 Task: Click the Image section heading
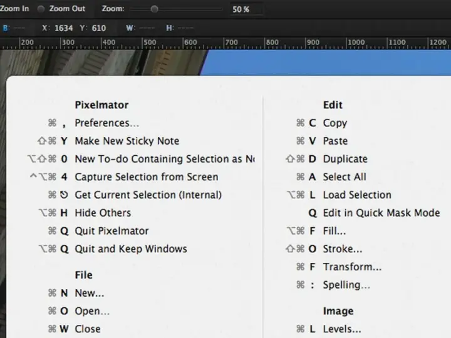pyautogui.click(x=338, y=311)
